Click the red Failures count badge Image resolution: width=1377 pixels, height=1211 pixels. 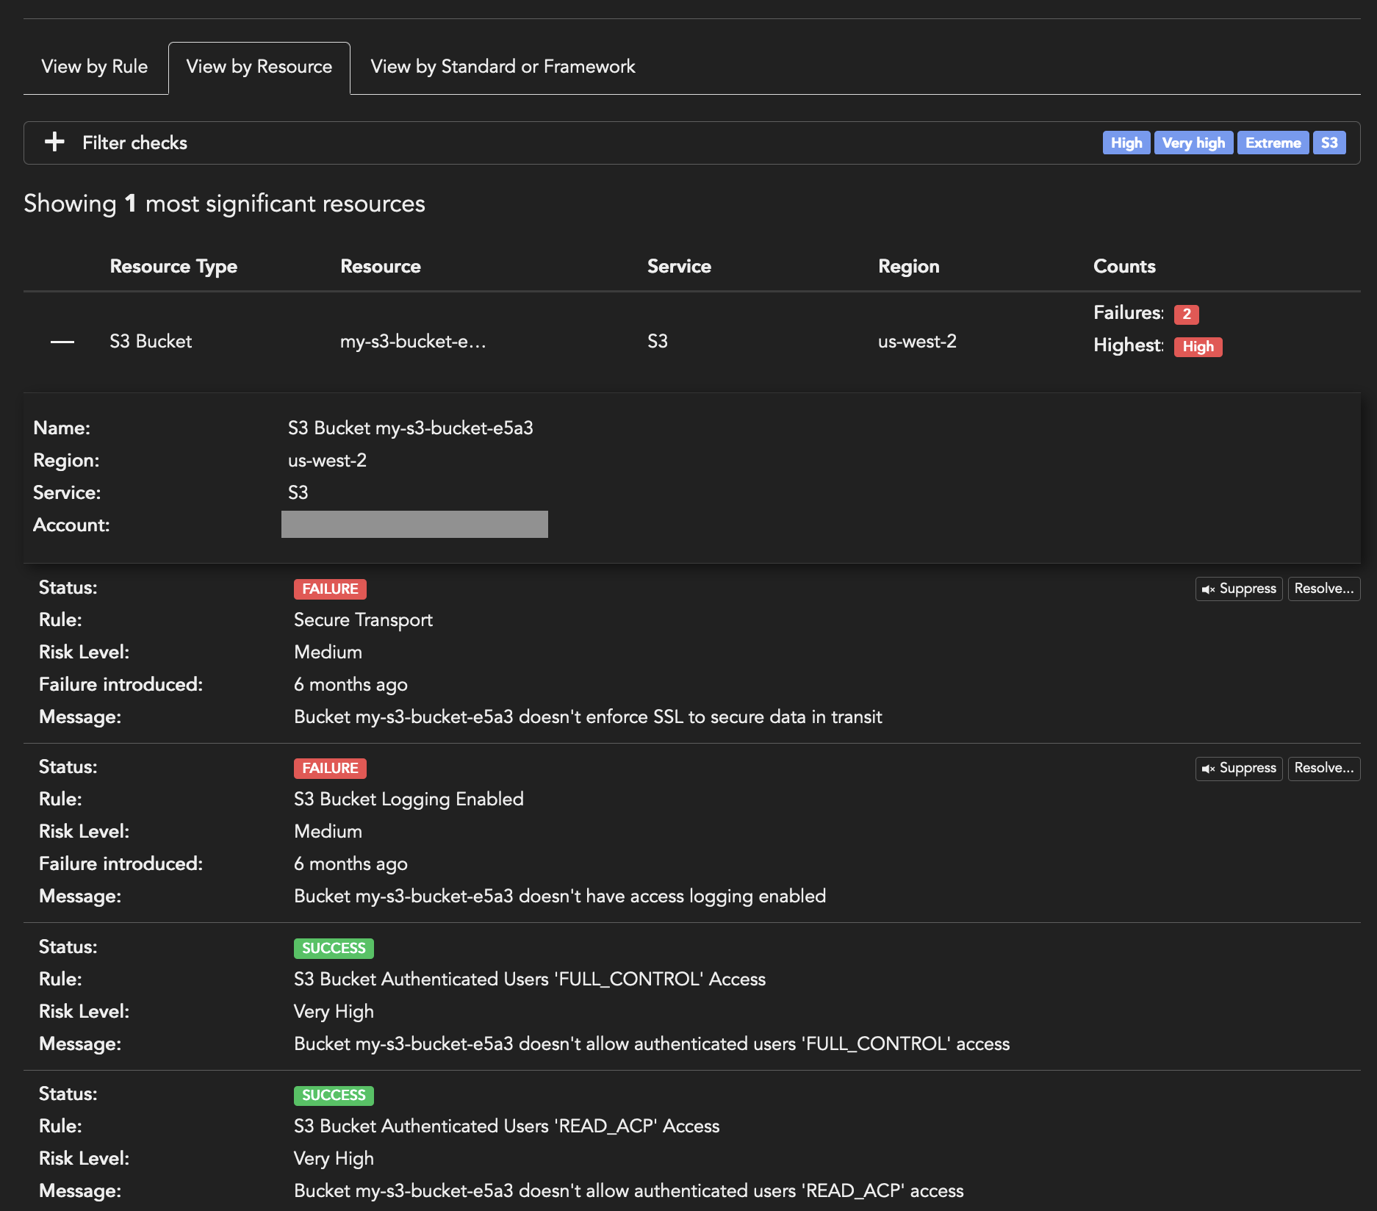(1187, 313)
